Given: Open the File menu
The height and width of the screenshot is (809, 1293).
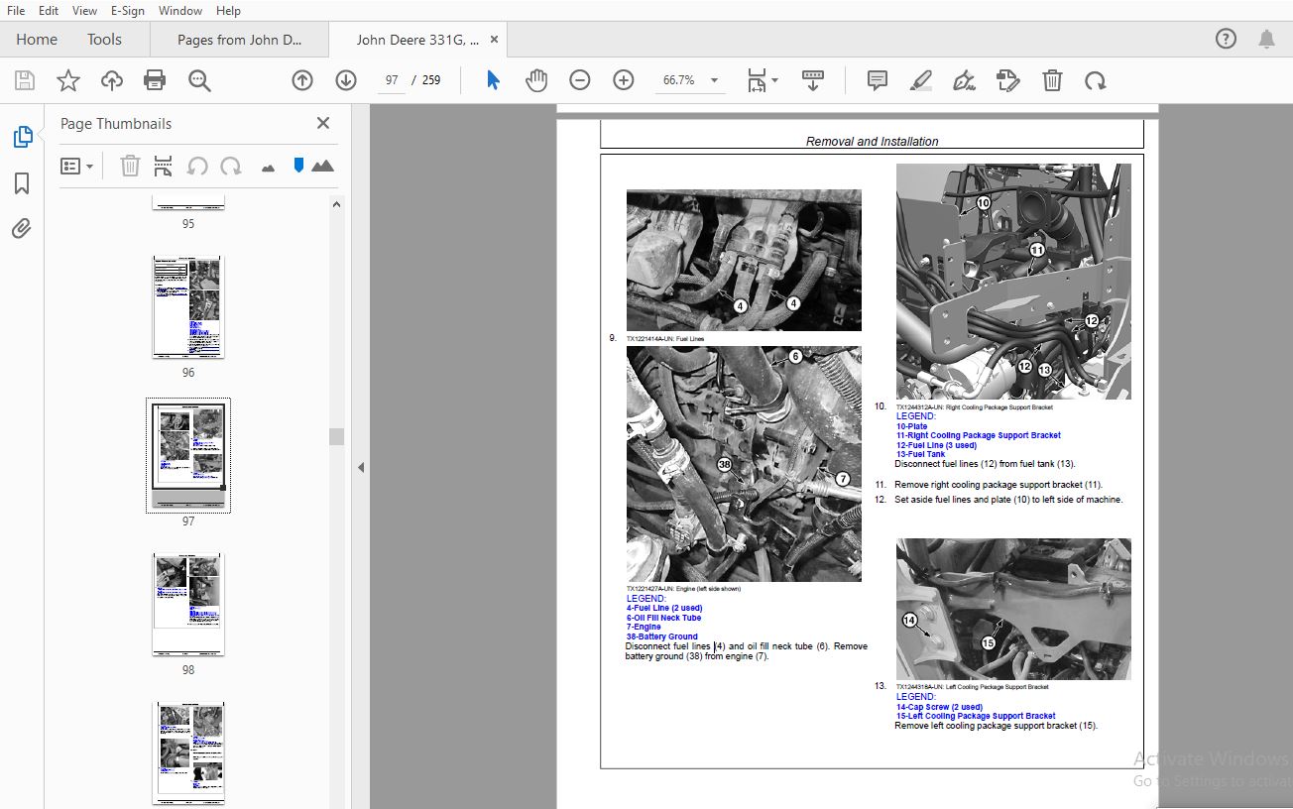Looking at the screenshot, I should coord(16,10).
